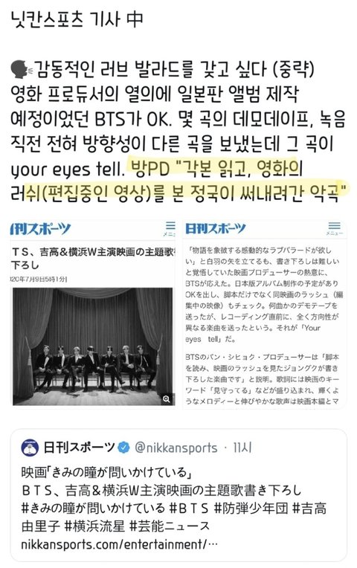Screen dimensions: 357x568
Task: Click the 日刊スポーツ account name
Action: 79,448
